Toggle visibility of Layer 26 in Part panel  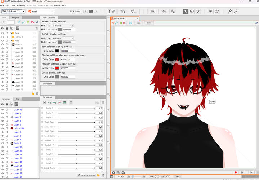click(x=3, y=48)
